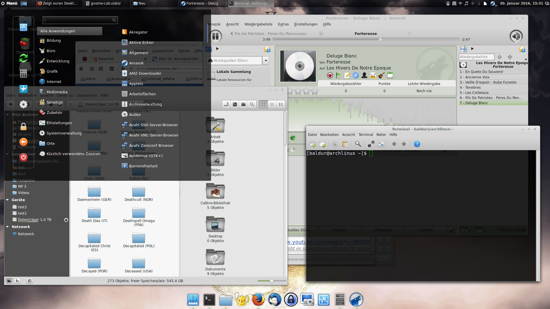
Task: Click open-in-terminal icon in file manager toolbar
Action: [x=235, y=104]
